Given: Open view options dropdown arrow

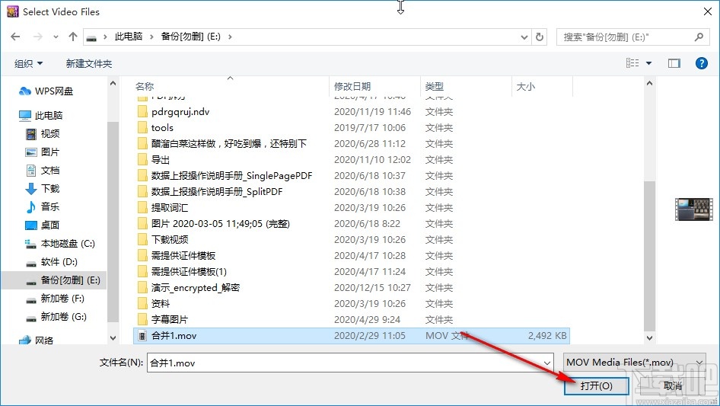Looking at the screenshot, I should point(648,63).
